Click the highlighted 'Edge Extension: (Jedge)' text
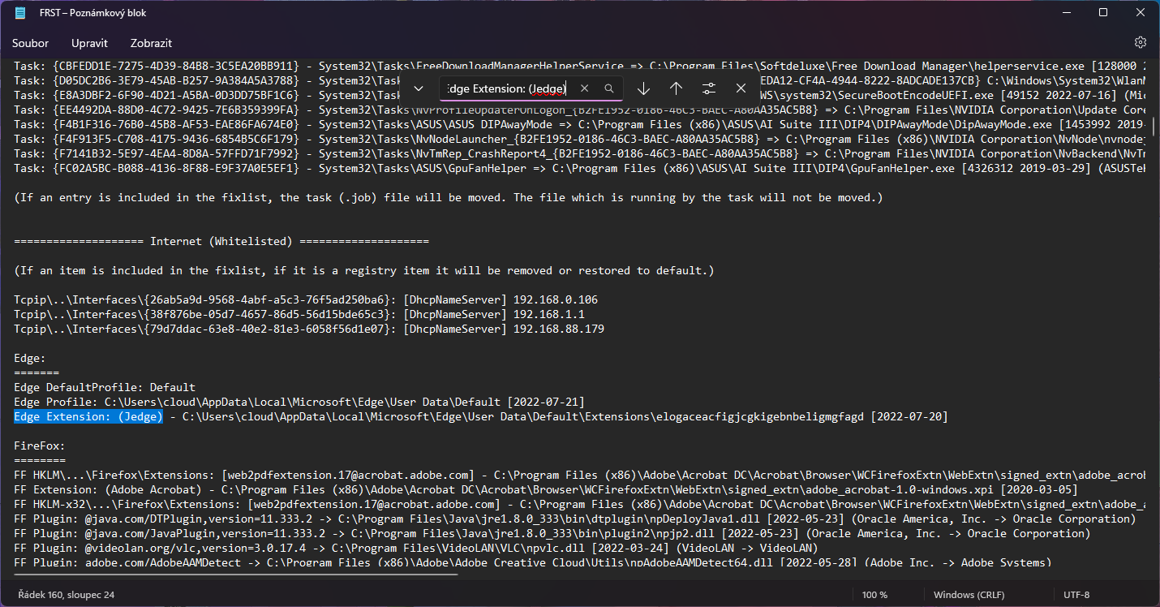This screenshot has height=607, width=1160. pyautogui.click(x=88, y=417)
